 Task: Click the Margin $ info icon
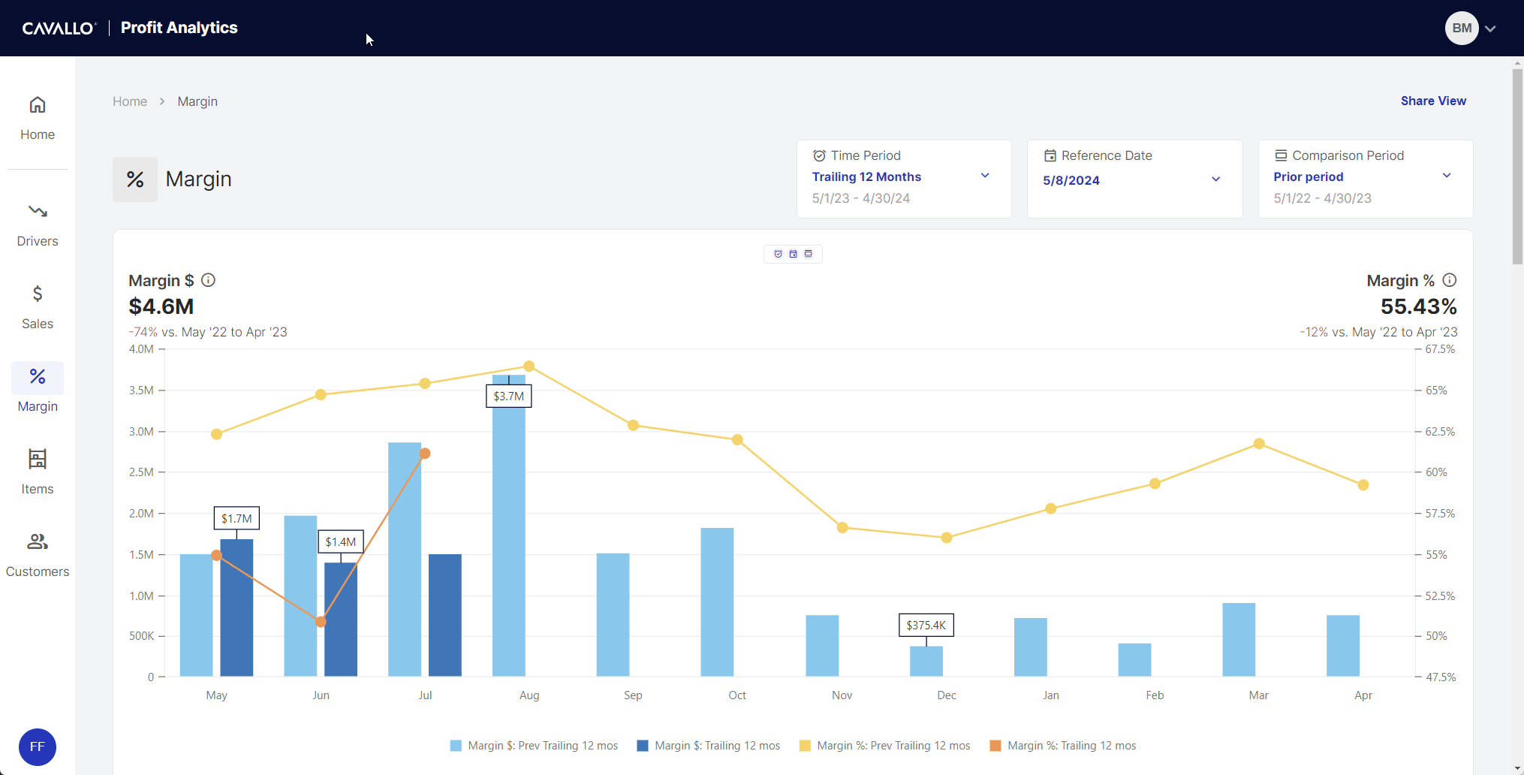point(209,280)
